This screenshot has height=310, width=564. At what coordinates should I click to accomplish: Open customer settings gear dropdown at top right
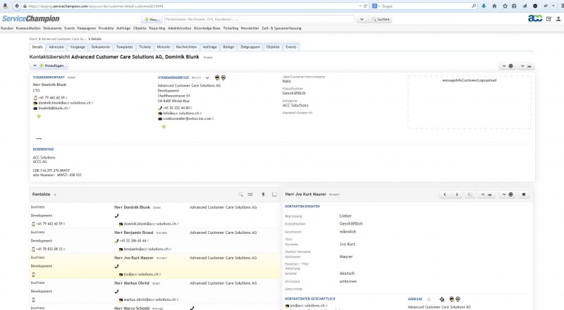point(508,66)
